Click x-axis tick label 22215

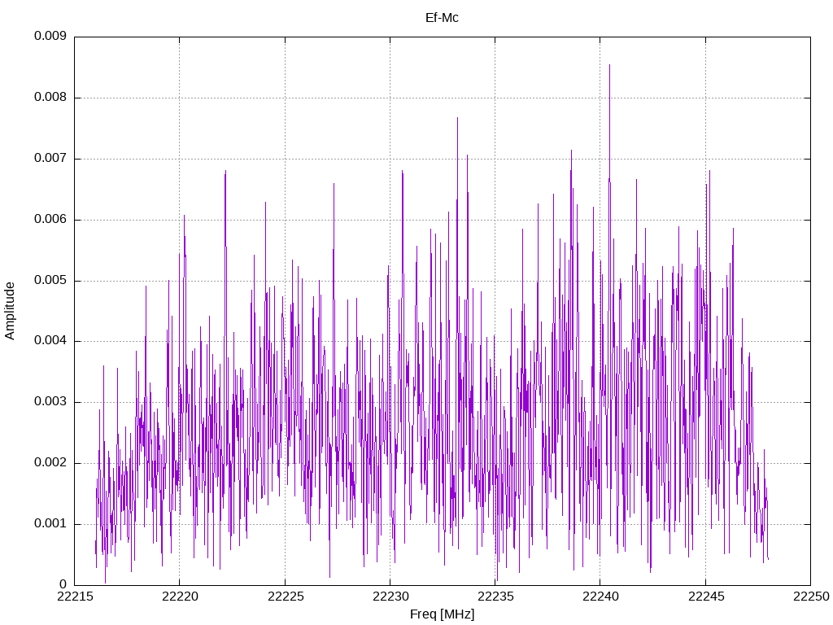[75, 597]
